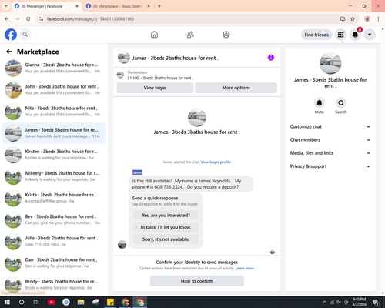Bookmark this page with the star icon
This screenshot has height=308, width=385.
pyautogui.click(x=353, y=18)
